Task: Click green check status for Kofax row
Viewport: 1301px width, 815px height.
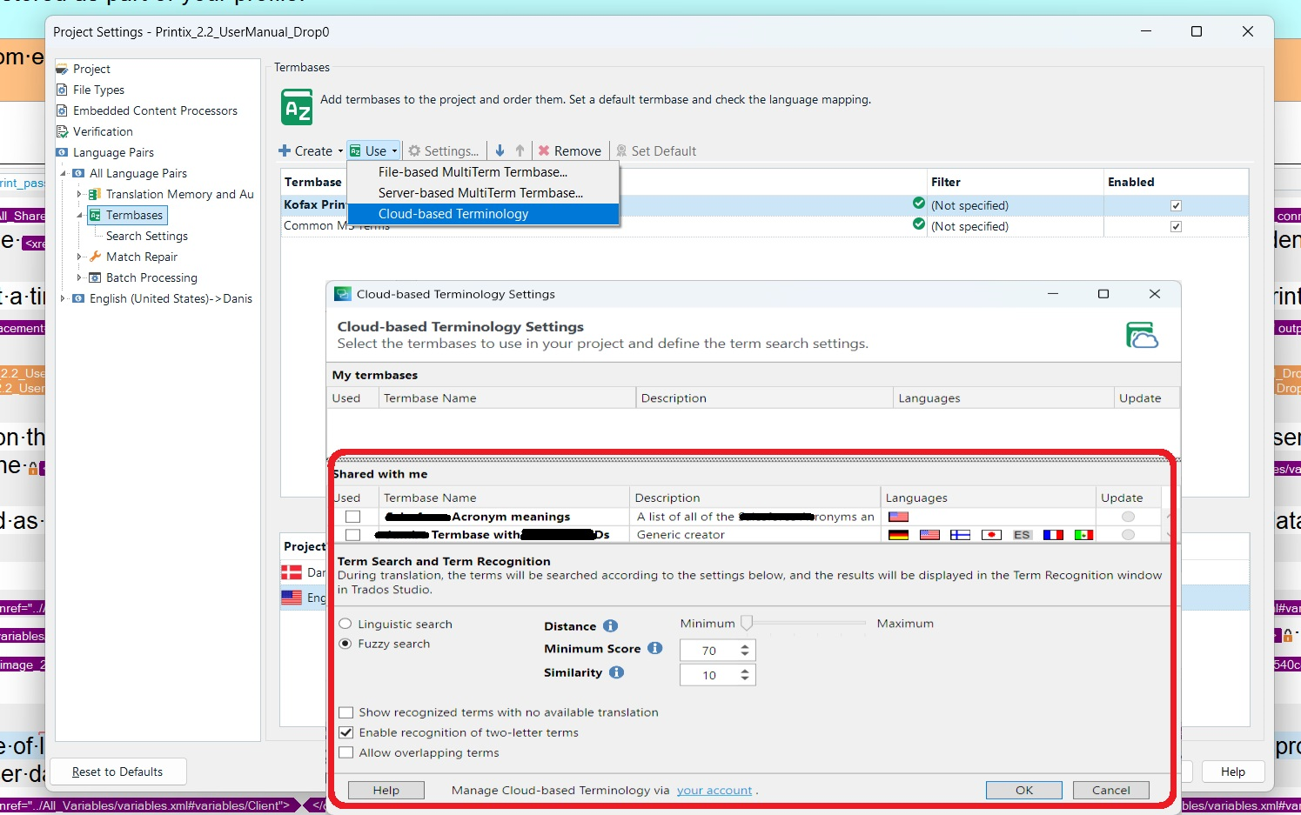Action: coord(918,203)
